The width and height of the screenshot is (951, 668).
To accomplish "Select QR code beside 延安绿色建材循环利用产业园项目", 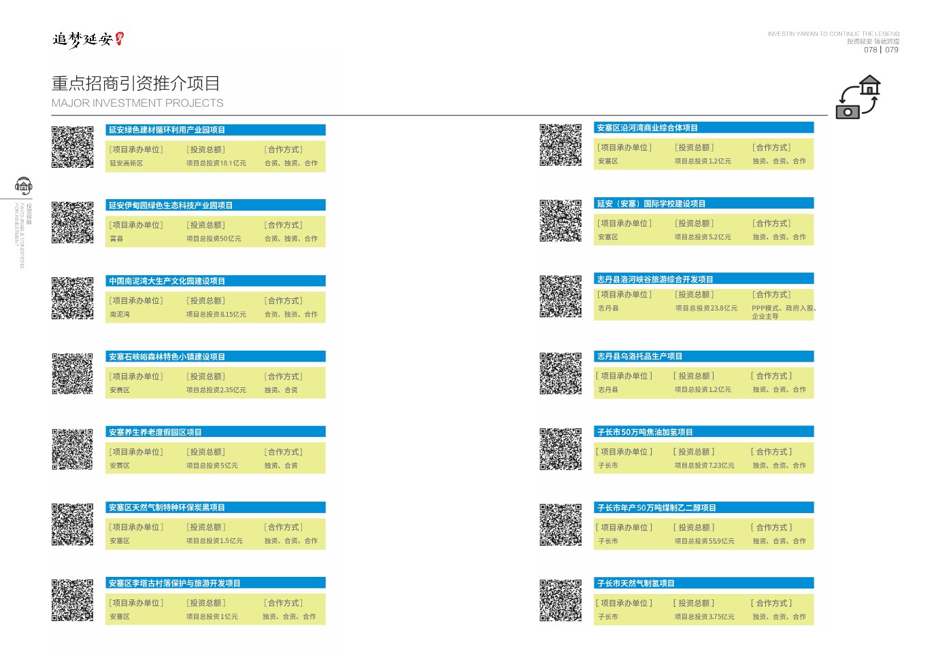I will pos(73,147).
